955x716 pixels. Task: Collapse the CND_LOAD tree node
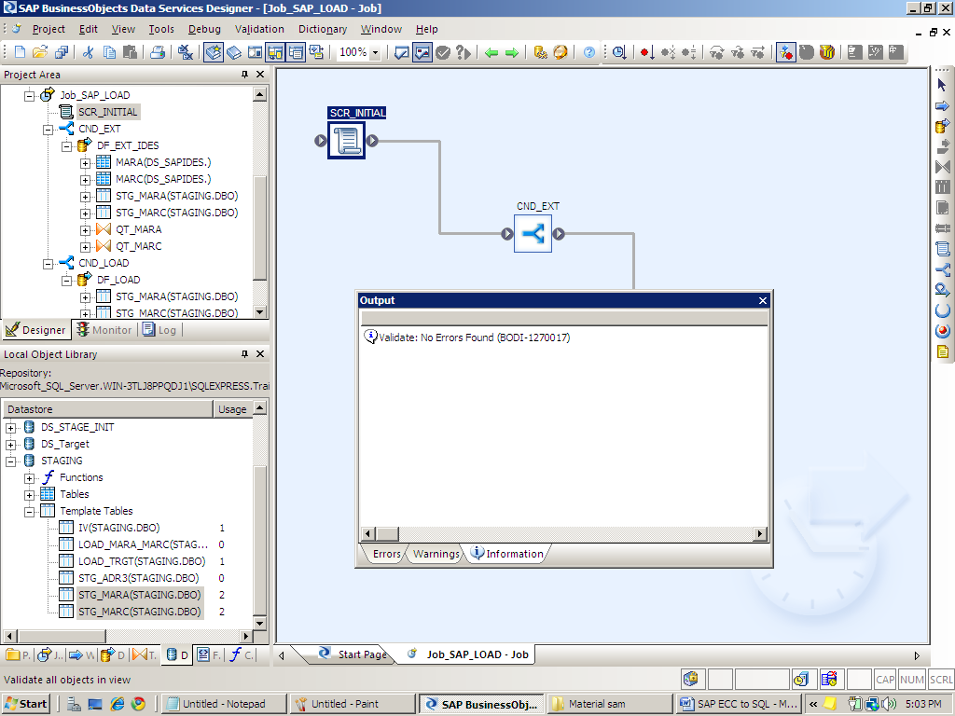click(x=48, y=264)
